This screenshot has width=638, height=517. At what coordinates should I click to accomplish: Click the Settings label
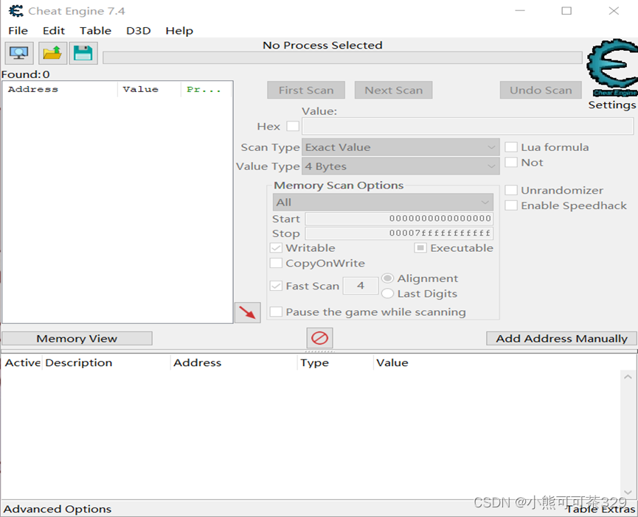click(x=611, y=105)
